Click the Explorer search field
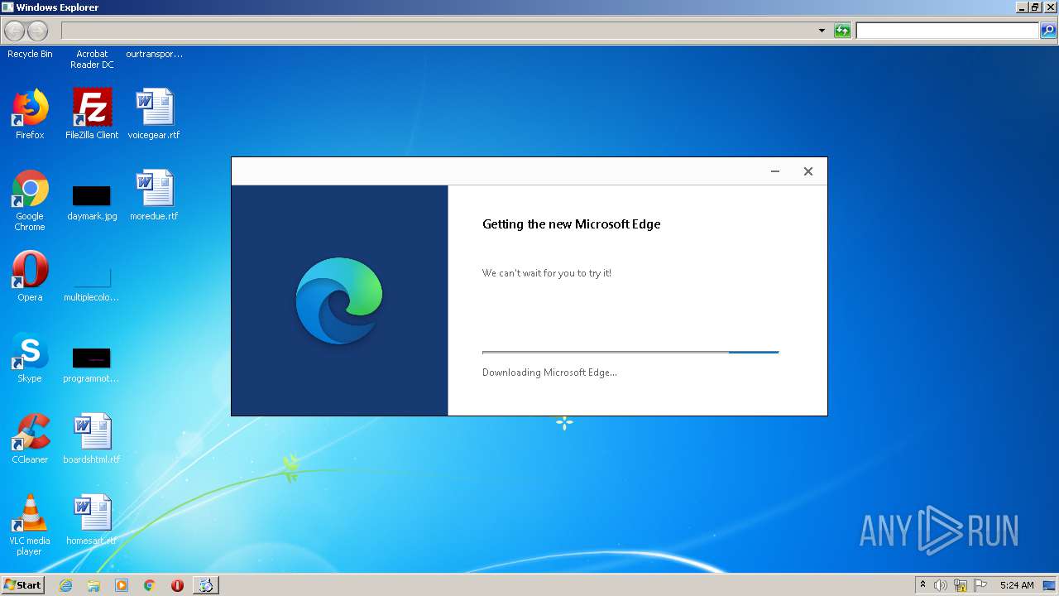The image size is (1059, 596). (947, 31)
